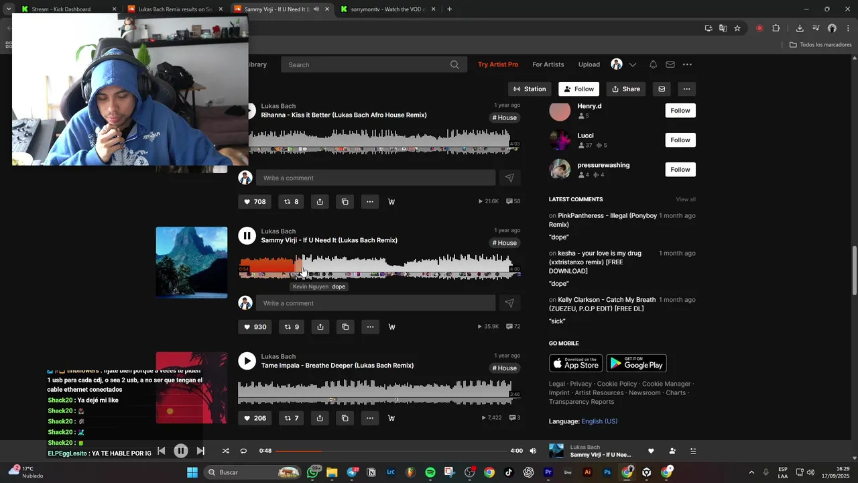The image size is (858, 483).
Task: Message Lukas Bach via envelope button
Action: (x=662, y=89)
